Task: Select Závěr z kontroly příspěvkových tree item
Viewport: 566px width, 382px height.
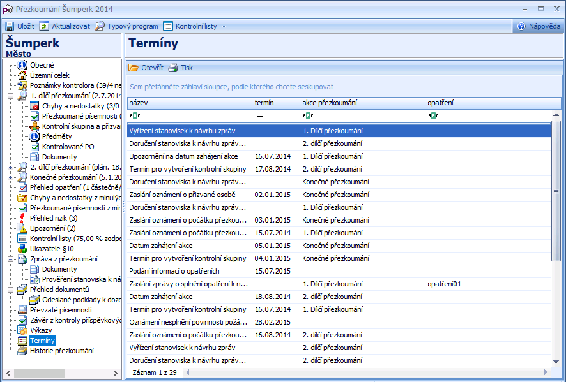Action: point(75,320)
